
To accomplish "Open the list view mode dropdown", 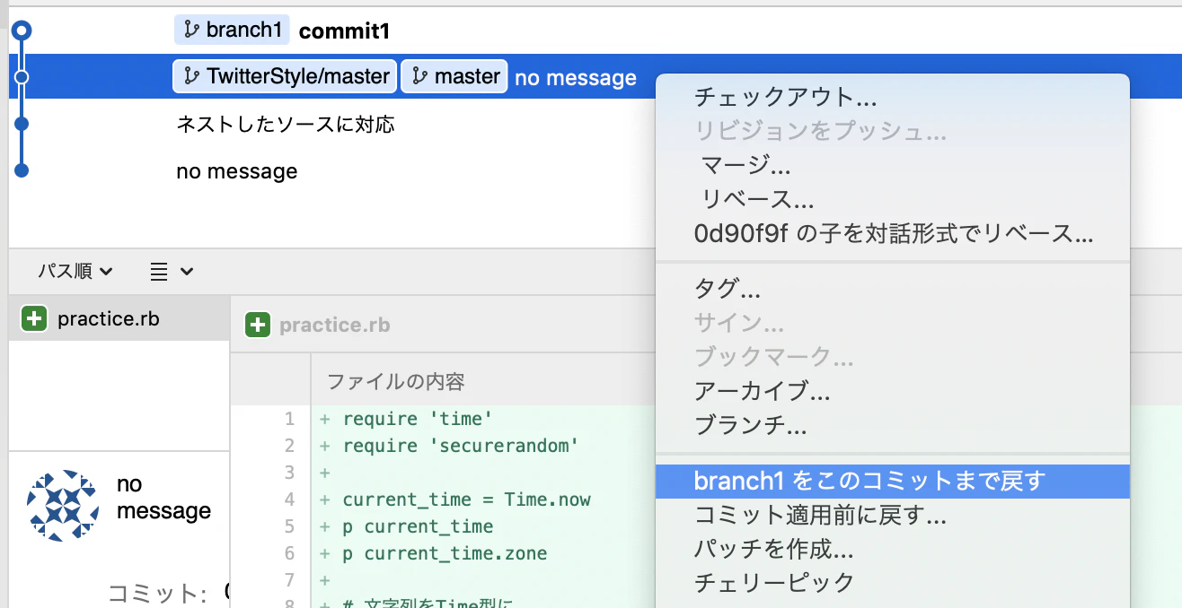I will pos(172,271).
